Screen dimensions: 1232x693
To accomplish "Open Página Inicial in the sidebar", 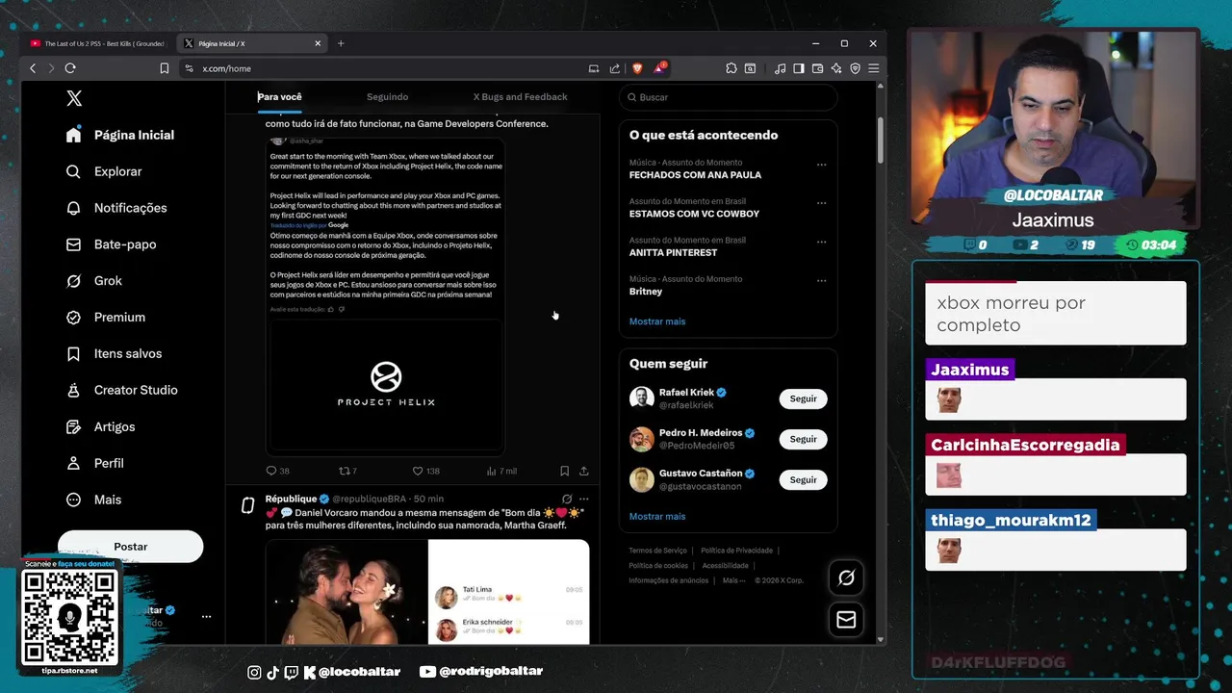I will (120, 135).
